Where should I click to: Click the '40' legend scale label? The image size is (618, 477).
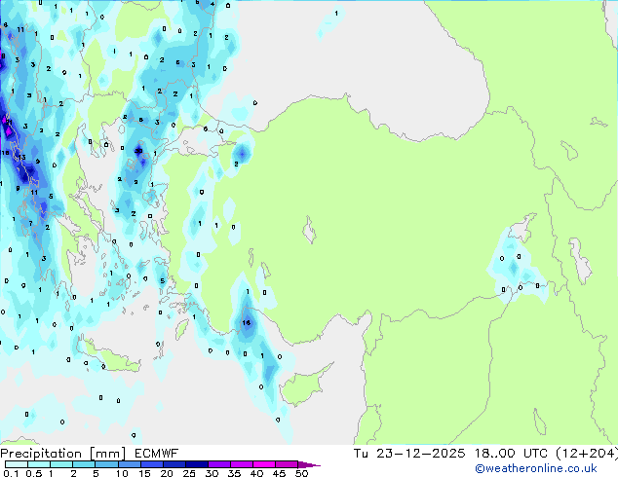point(256,473)
